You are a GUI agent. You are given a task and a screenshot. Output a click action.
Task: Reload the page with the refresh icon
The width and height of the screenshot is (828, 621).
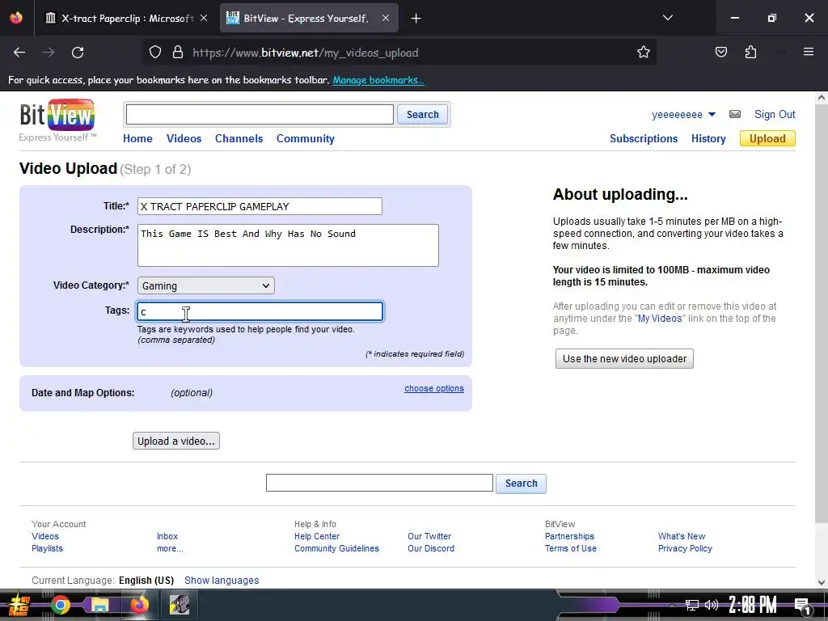point(78,53)
